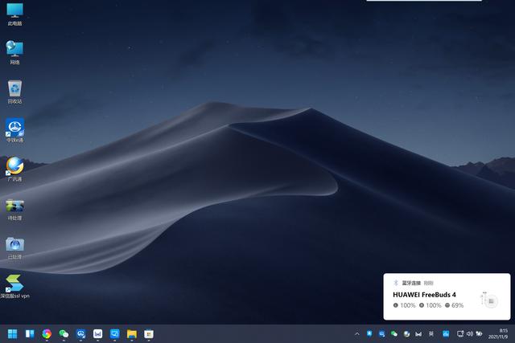The width and height of the screenshot is (515, 343).
Task: Open the clock and date 2021/11/9
Action: coord(498,334)
